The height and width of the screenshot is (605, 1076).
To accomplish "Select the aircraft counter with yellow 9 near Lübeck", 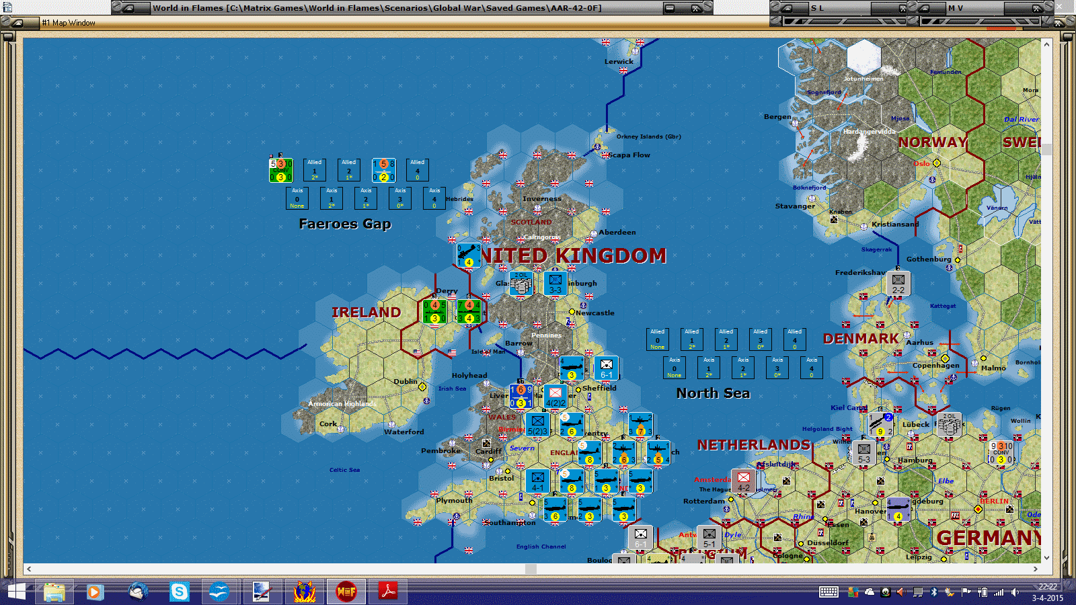I will (x=880, y=425).
